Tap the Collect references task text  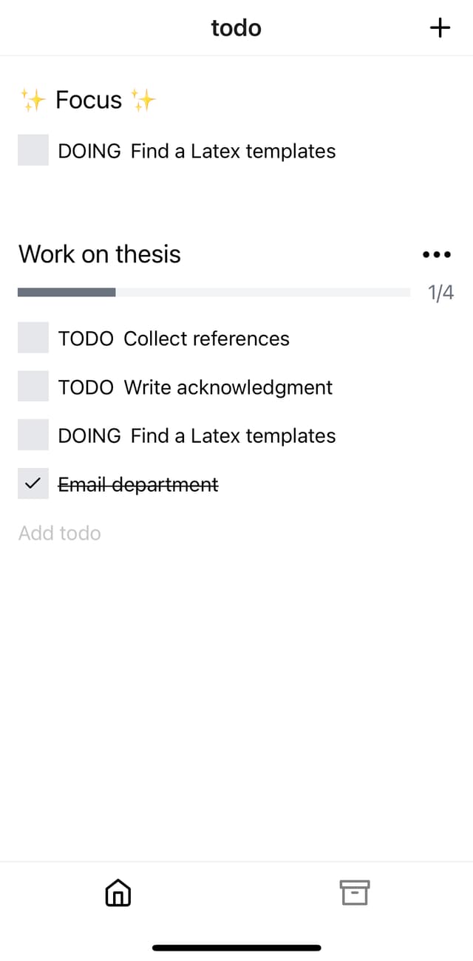click(206, 339)
